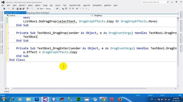The image size is (183, 102).
Task: Open the DEVEXPRESS menu
Action: pyautogui.click(x=97, y=5)
